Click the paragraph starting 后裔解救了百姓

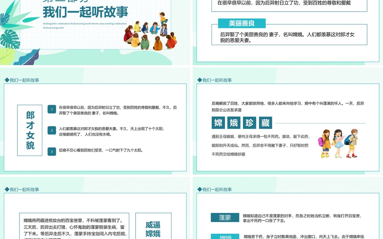pos(288,107)
